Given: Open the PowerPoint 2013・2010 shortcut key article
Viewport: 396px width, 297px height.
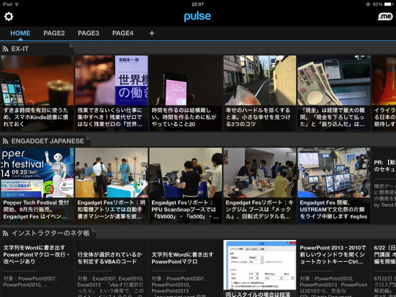Looking at the screenshot, I should tap(334, 268).
